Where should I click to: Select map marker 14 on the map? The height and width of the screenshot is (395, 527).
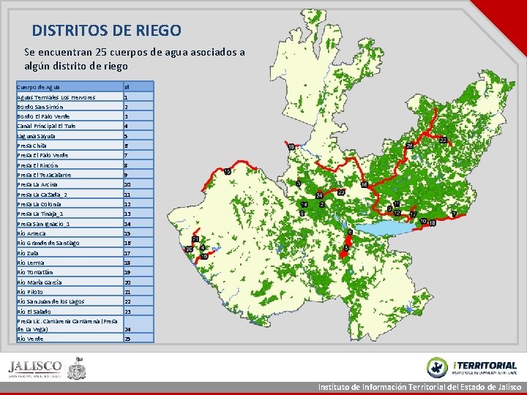tap(304, 204)
